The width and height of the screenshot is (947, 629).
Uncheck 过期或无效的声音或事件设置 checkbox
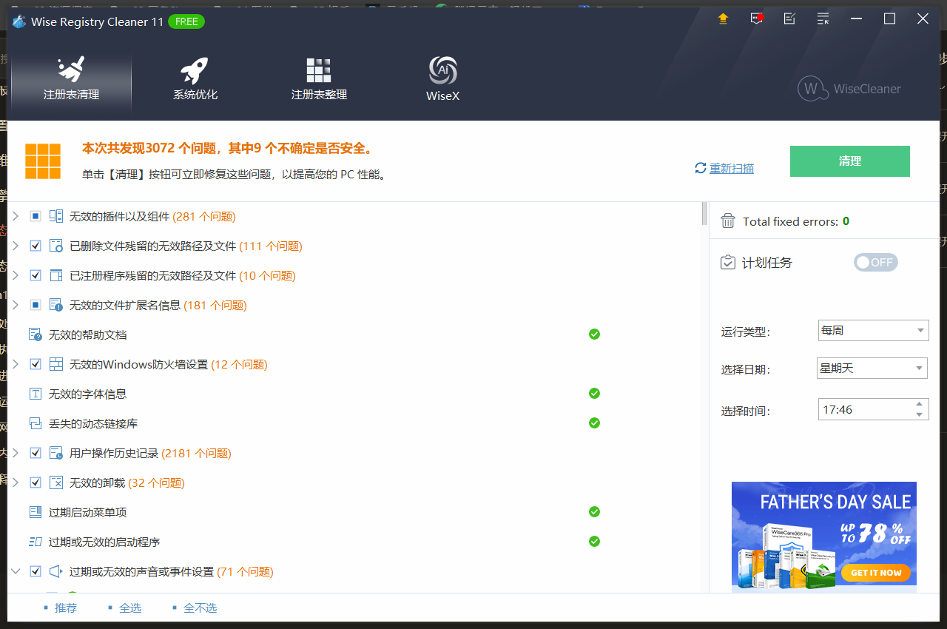(36, 571)
